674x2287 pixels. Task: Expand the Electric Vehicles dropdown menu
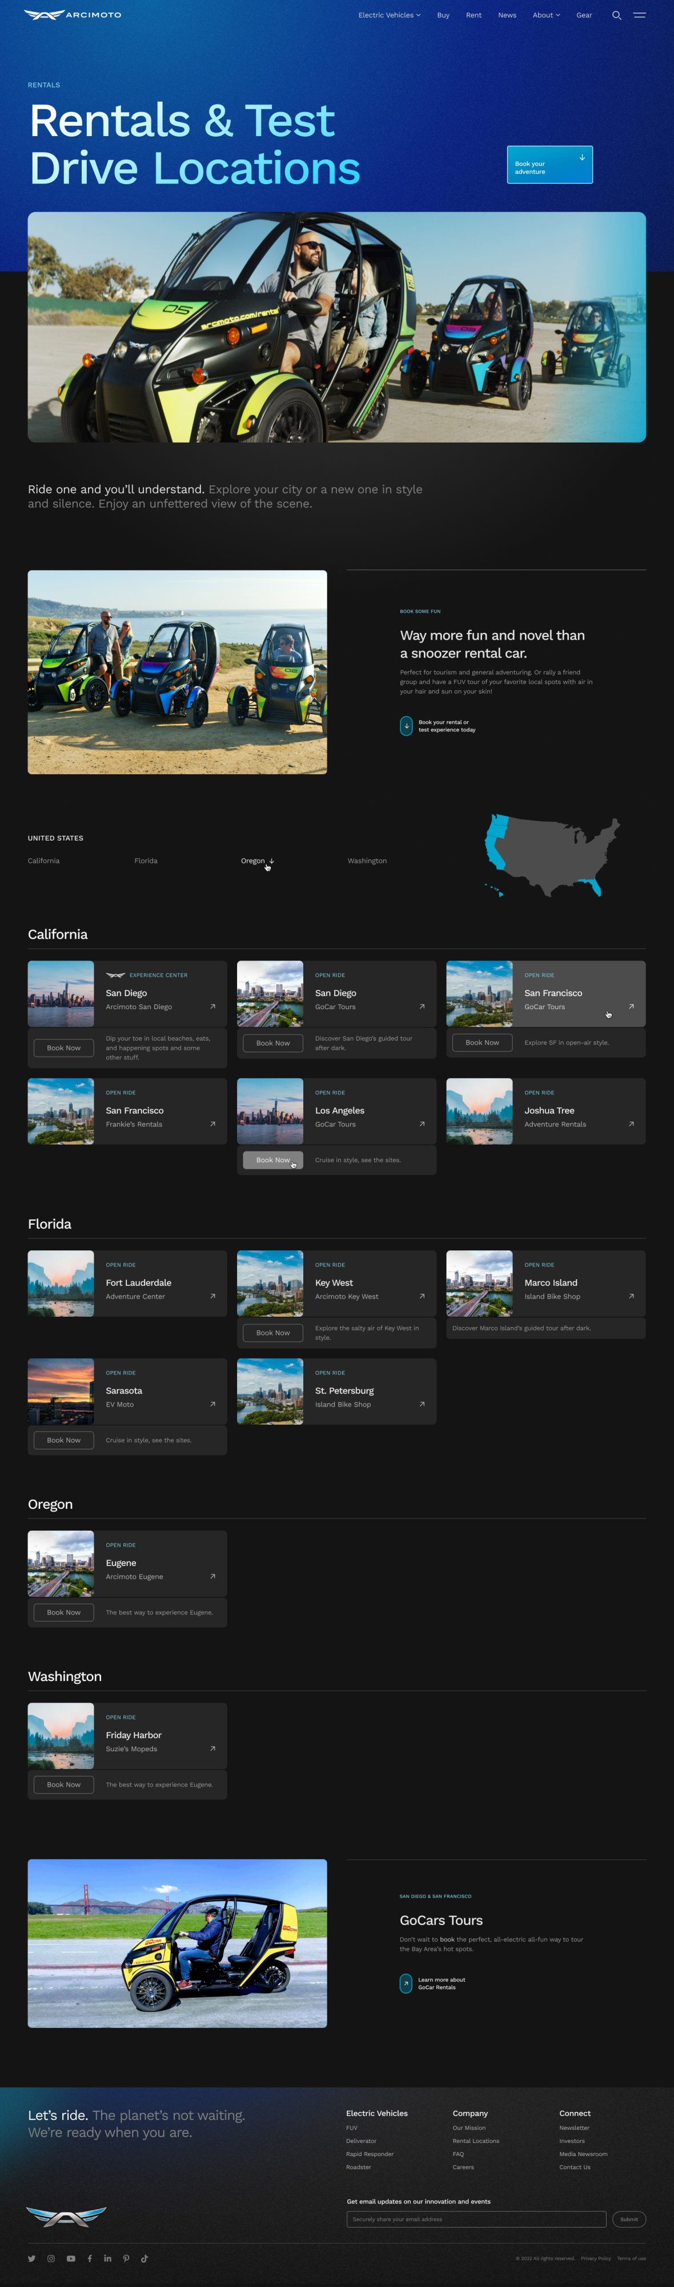pyautogui.click(x=390, y=15)
